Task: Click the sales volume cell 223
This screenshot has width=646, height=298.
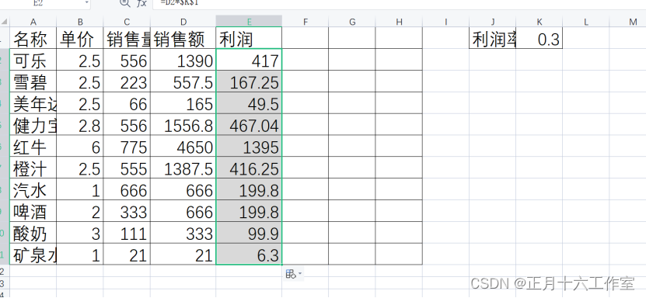Action: click(x=127, y=81)
